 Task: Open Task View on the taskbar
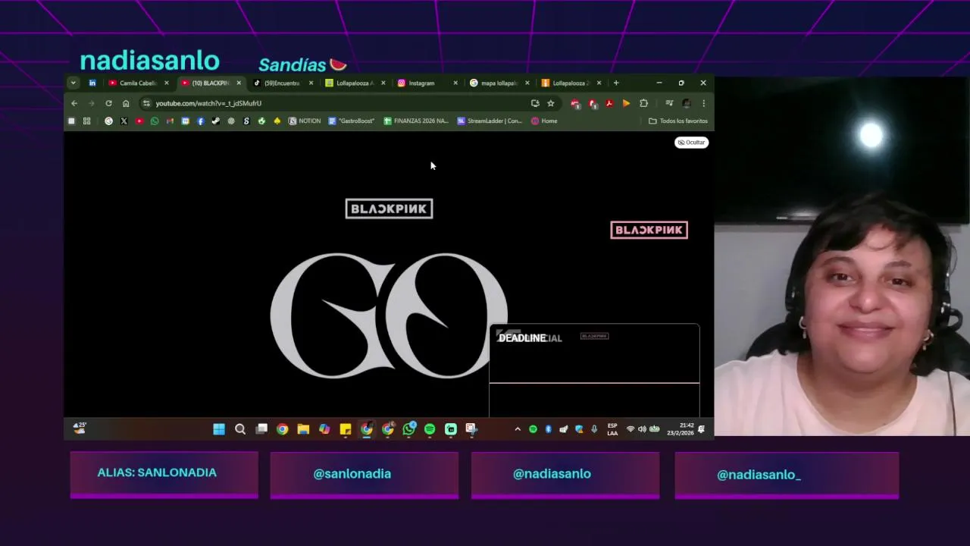[261, 429]
